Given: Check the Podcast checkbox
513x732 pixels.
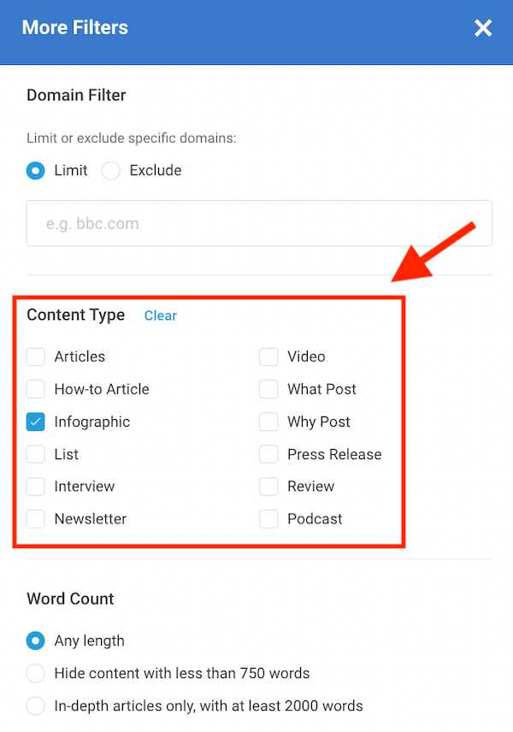Looking at the screenshot, I should (x=269, y=519).
